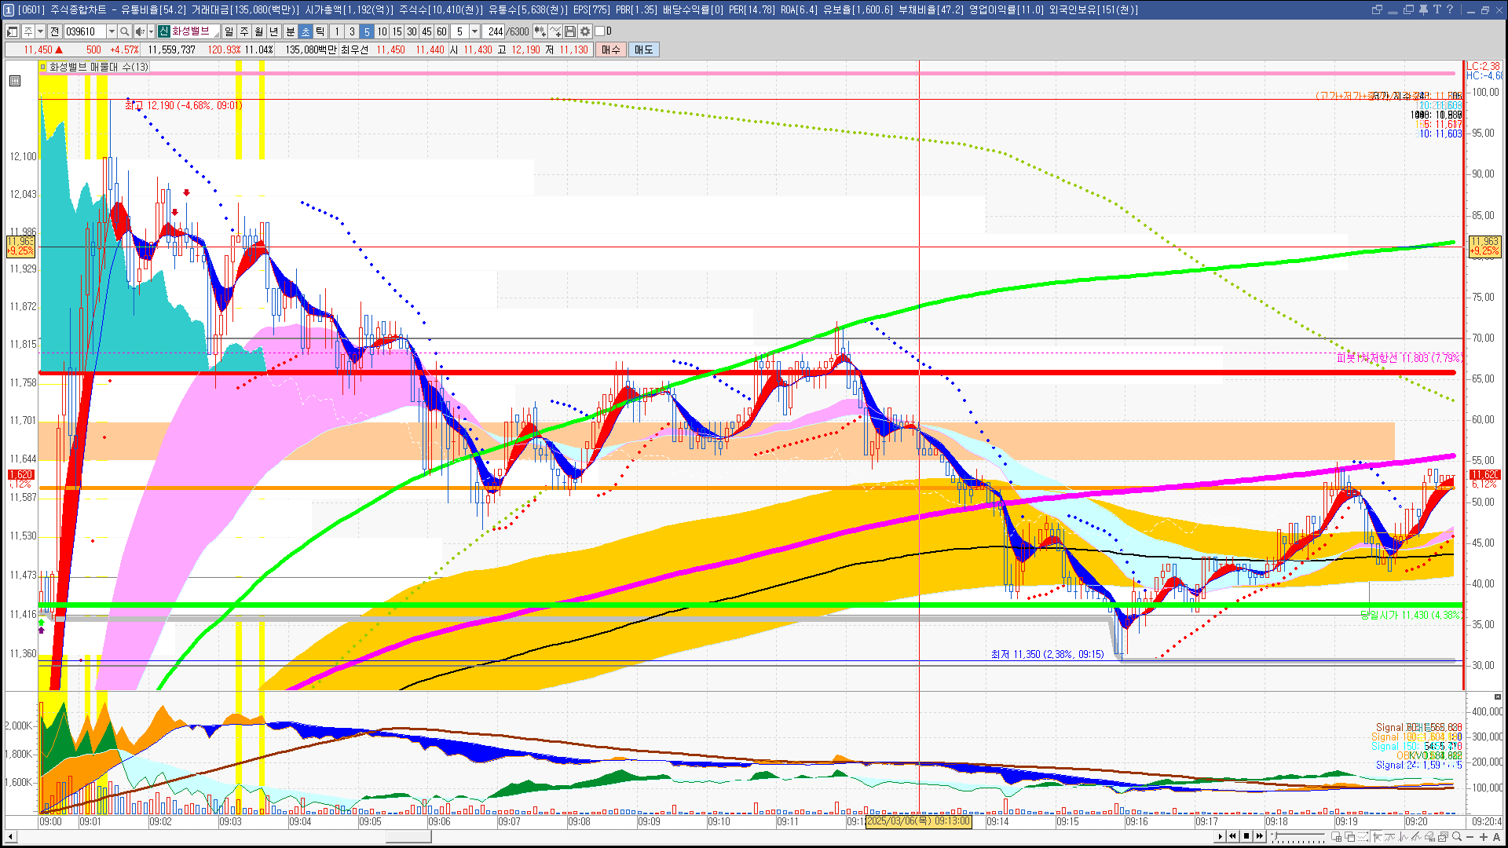The image size is (1508, 848).
Task: Open dropdown arrow next to 주
Action: (40, 31)
